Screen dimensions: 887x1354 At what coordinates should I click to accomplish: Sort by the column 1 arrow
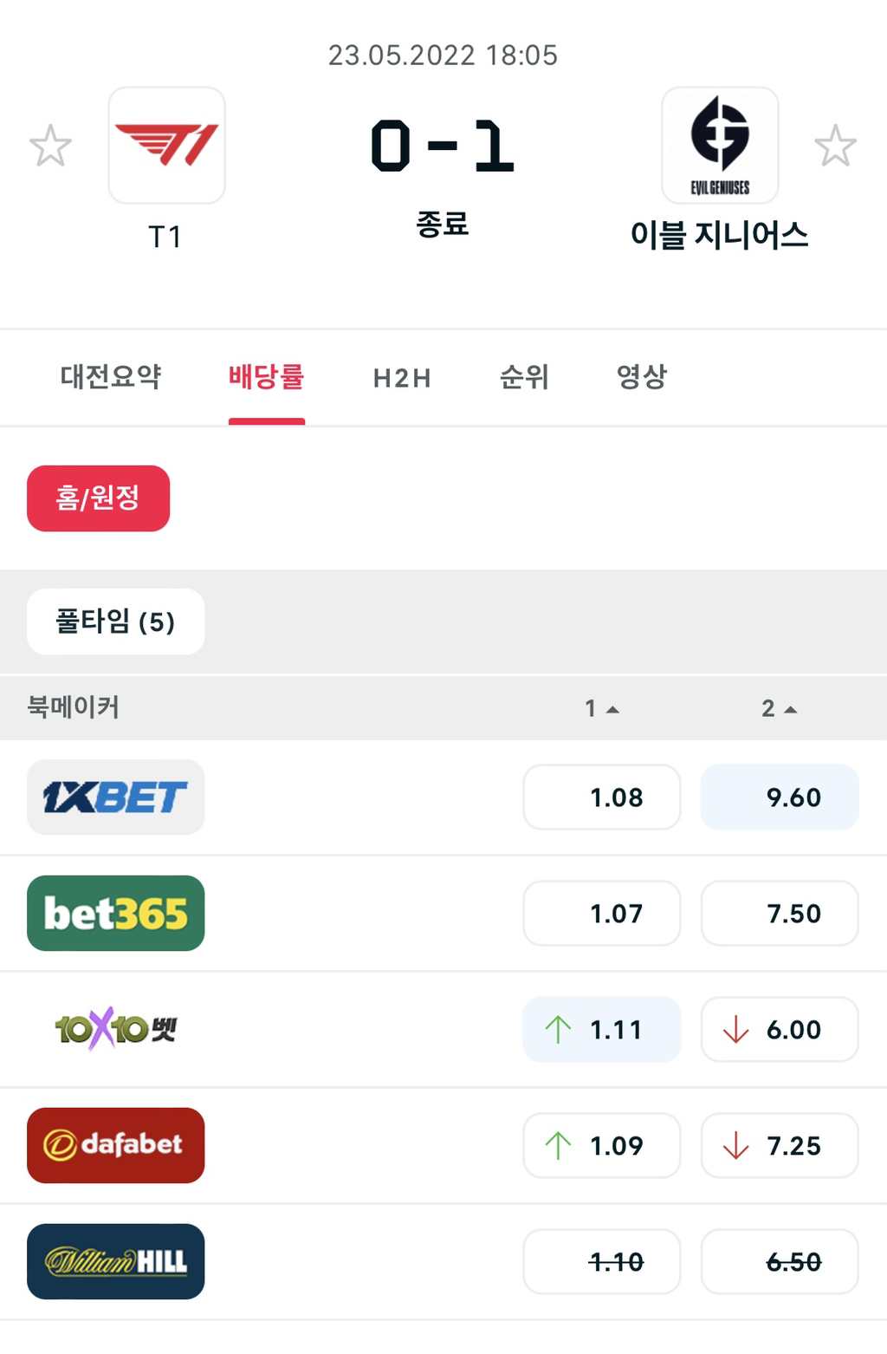[x=600, y=707]
